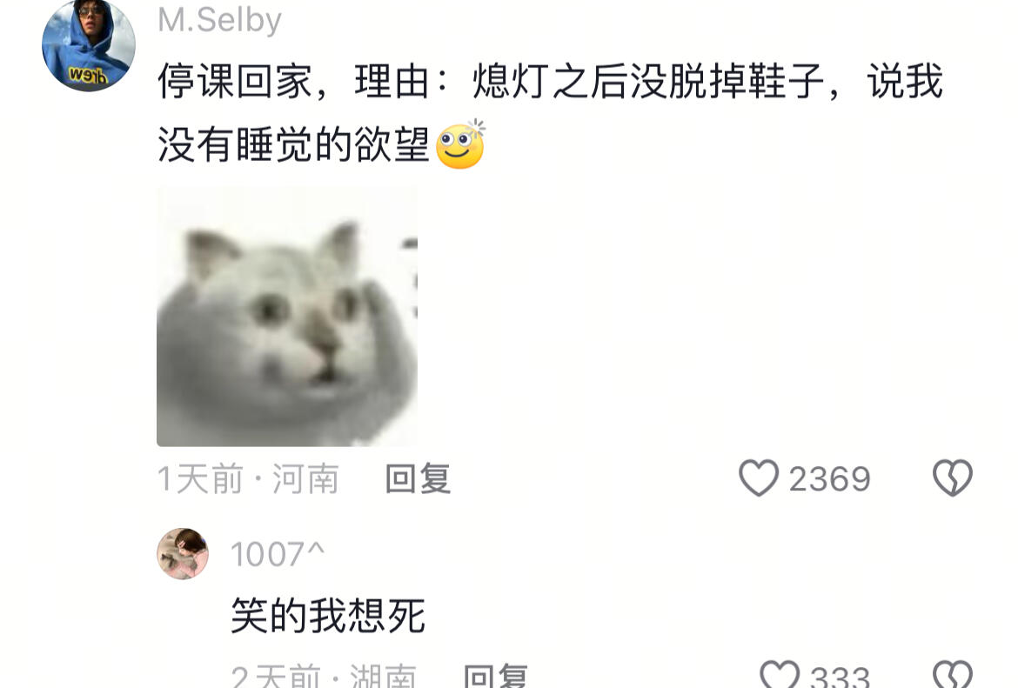
Task: Open M.Selby's profile avatar
Action: [88, 45]
